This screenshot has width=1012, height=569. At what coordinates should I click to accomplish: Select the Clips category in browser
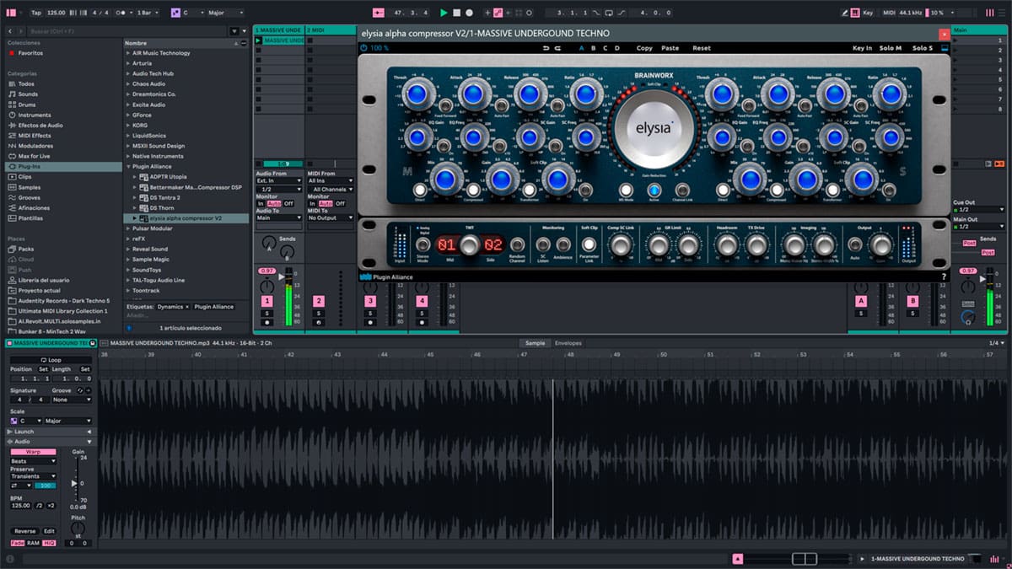click(24, 177)
